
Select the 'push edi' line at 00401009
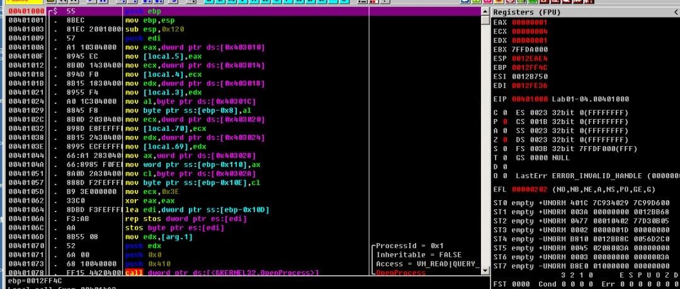point(143,38)
